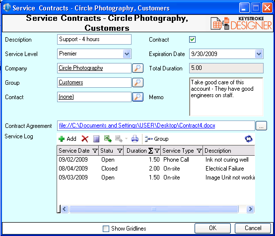The width and height of the screenshot is (275, 236).
Task: Click the Closed status cell
Action: 109,169
